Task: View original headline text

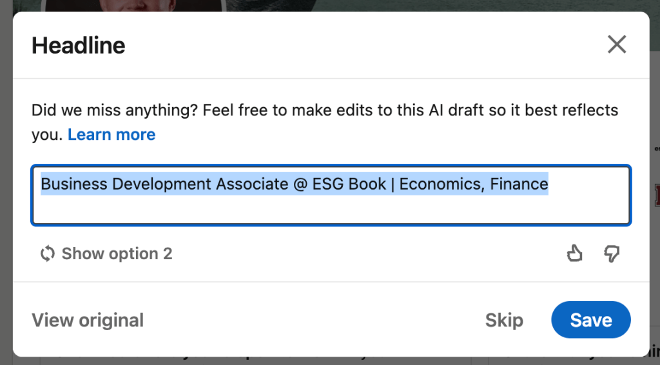Action: (x=88, y=320)
